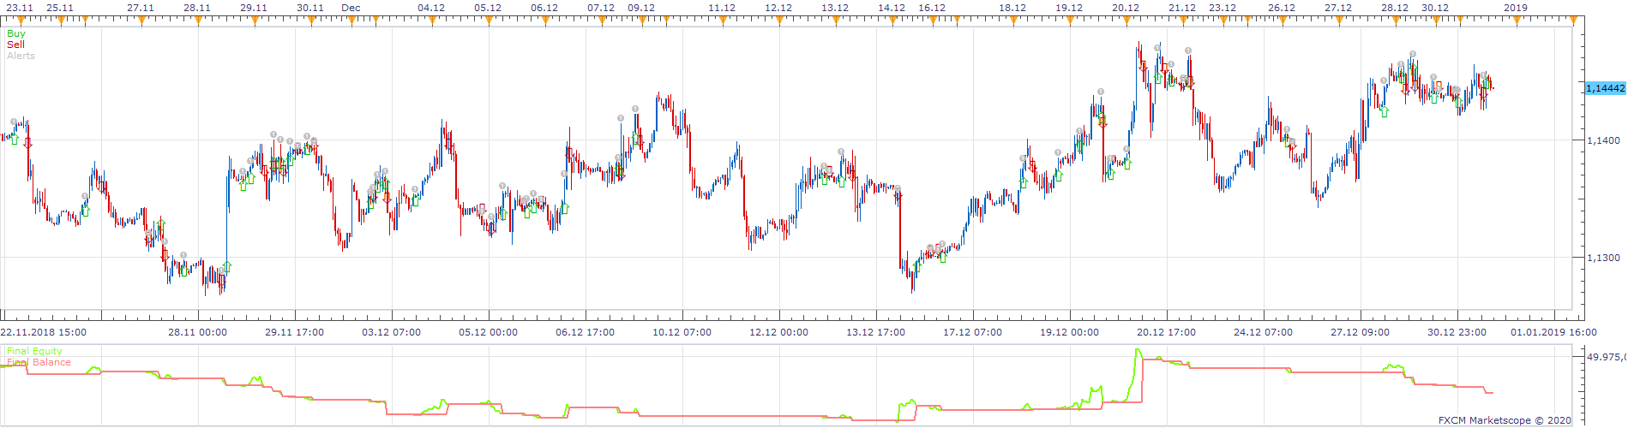Select the green Buy legend label
Image resolution: width=1628 pixels, height=428 pixels.
[16, 33]
